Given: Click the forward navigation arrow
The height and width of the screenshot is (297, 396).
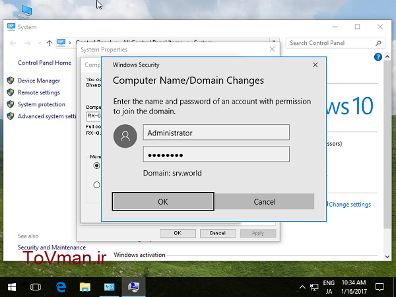Looking at the screenshot, I should (x=27, y=43).
